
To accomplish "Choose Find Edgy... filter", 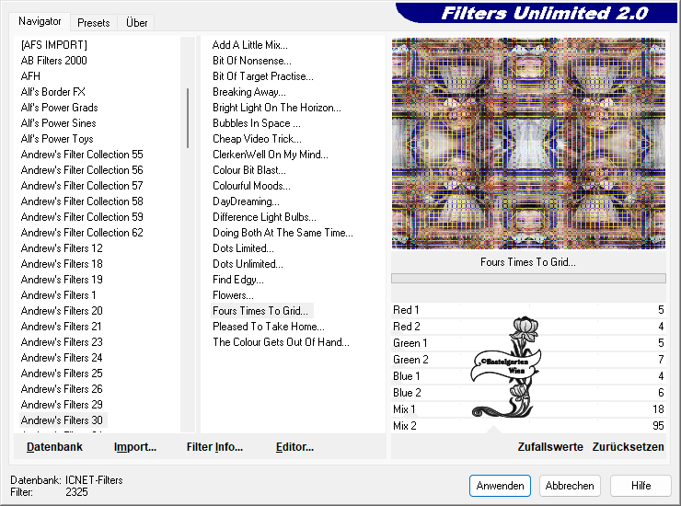I will point(238,280).
